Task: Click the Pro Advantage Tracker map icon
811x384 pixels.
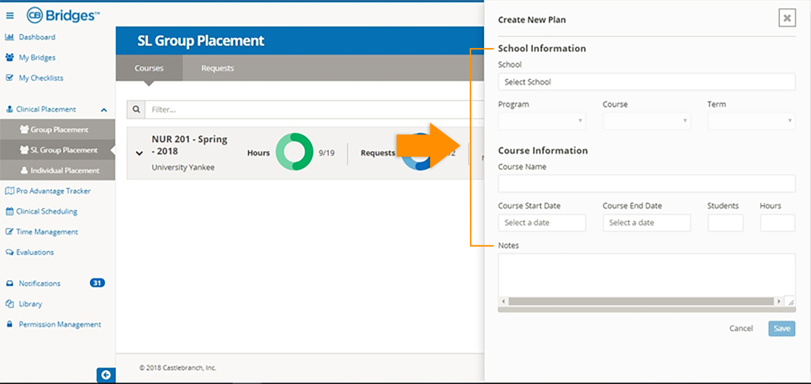Action: click(x=9, y=191)
